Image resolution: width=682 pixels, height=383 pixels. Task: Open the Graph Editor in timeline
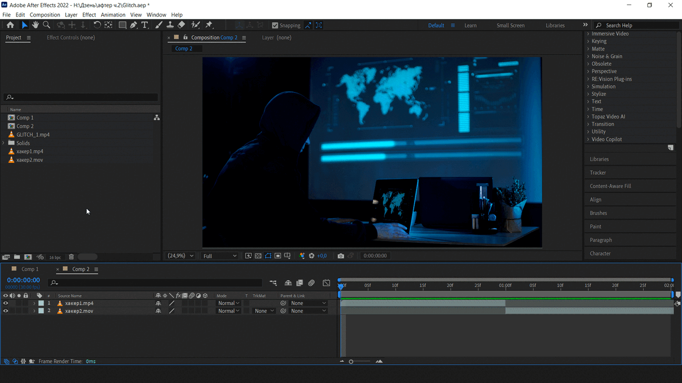pyautogui.click(x=326, y=283)
